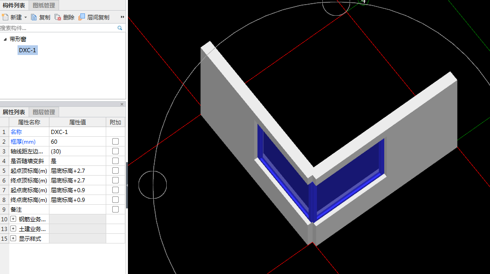Click the 名称 property name
Image resolution: width=490 pixels, height=274 pixels.
16,132
